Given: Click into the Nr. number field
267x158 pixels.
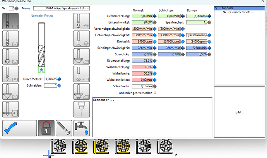Looking at the screenshot, I should click(12, 8).
